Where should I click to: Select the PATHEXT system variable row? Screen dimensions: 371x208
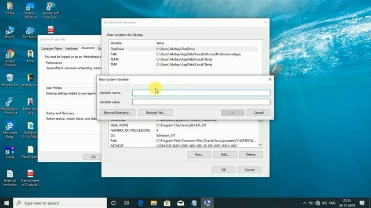[x=183, y=146]
